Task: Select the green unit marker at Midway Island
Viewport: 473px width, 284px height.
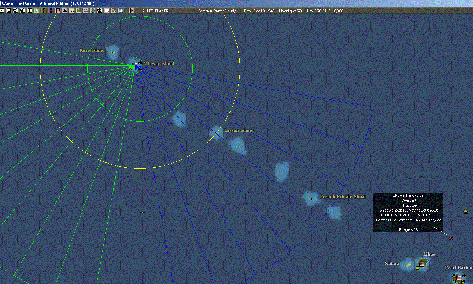Action: click(130, 68)
